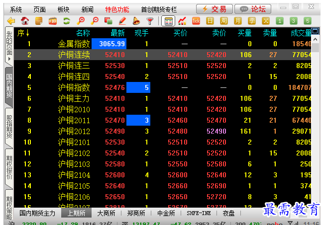The image size is (324, 225).
Task: Select the green 1-minute period icon
Action: pos(280,21)
